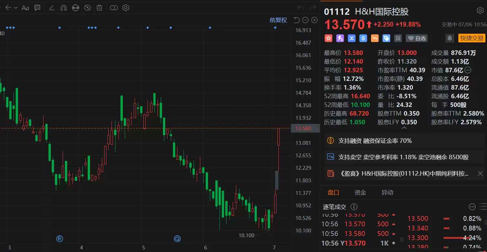Open the 支持卖空 short selling info row
Viewport: 487px width, 252px height.
(x=404, y=157)
